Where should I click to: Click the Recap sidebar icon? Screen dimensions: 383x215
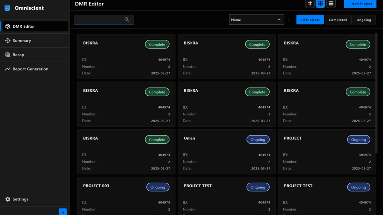[8, 55]
